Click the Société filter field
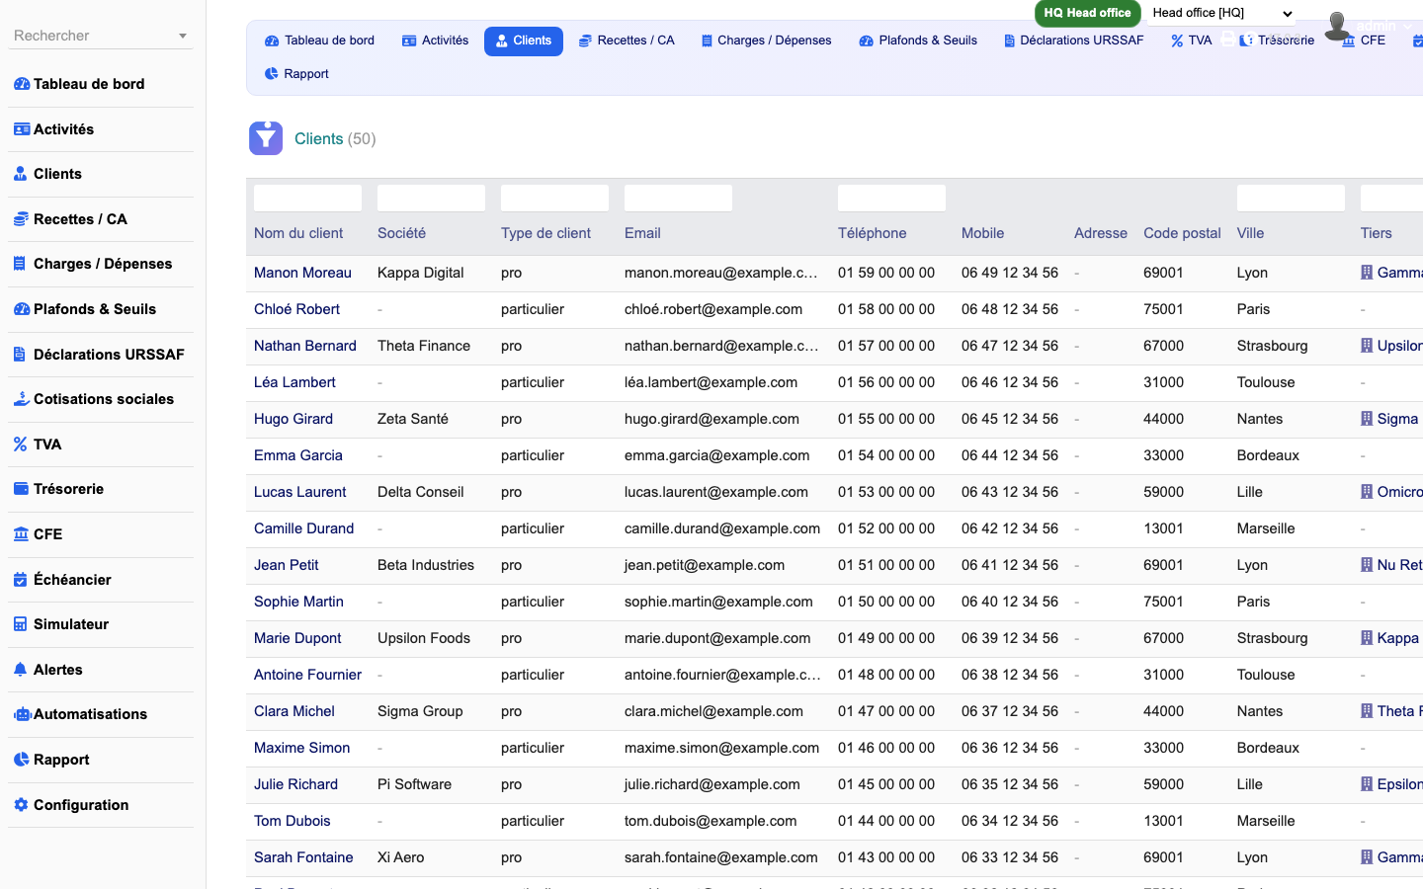Image resolution: width=1423 pixels, height=889 pixels. (x=431, y=198)
